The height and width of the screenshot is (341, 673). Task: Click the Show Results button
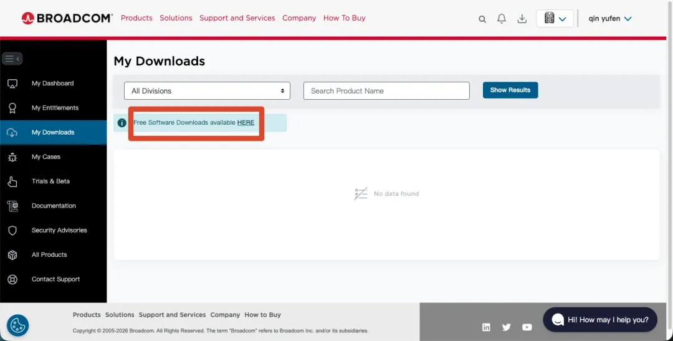(x=510, y=90)
